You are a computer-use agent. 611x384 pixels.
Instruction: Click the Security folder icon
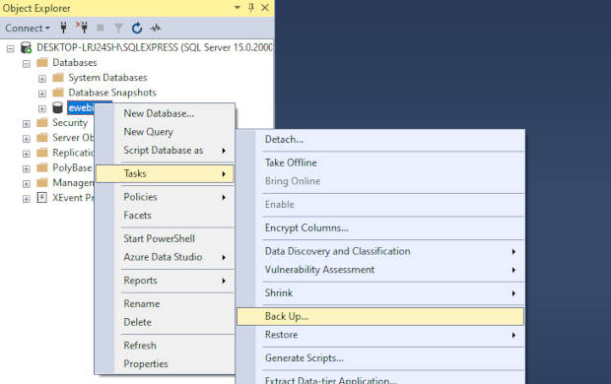point(42,123)
